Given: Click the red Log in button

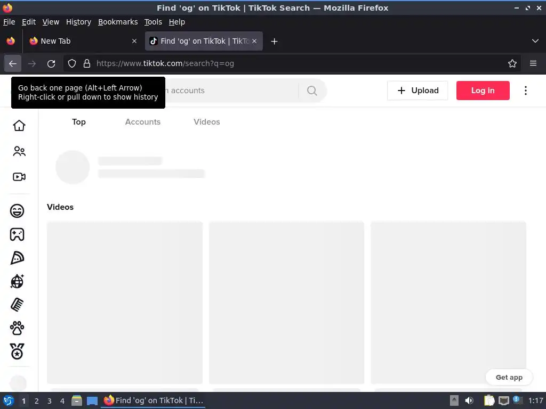Looking at the screenshot, I should (x=483, y=91).
